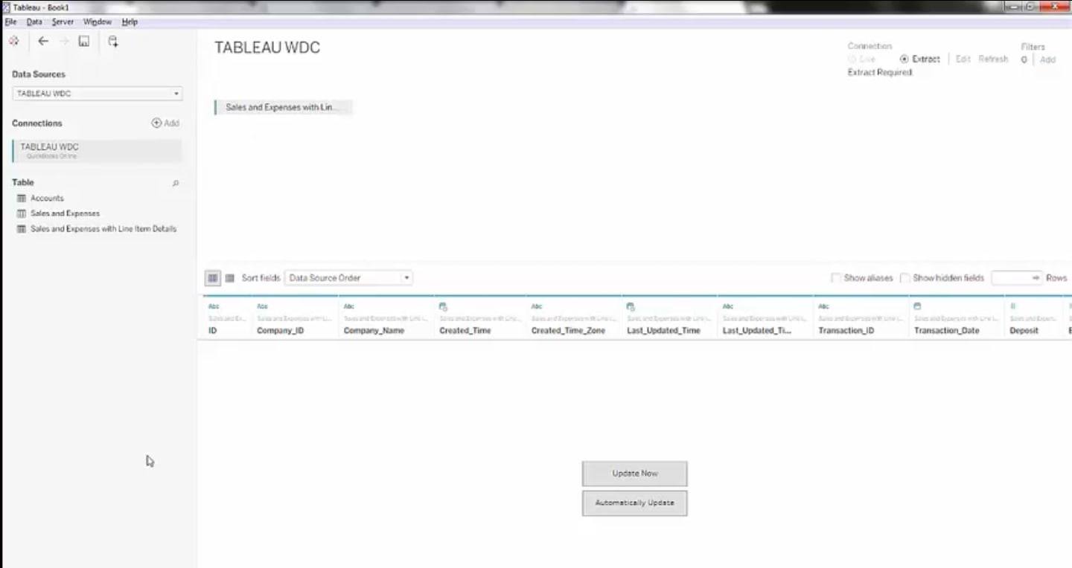This screenshot has width=1072, height=568.
Task: Click datetime type icon above Last_Updated_Time
Action: [x=631, y=306]
